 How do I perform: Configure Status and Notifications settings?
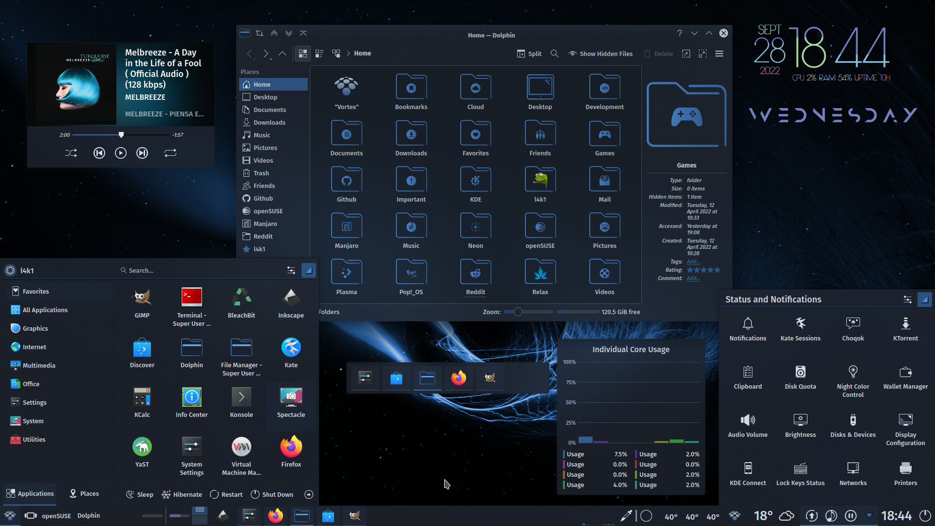point(908,299)
